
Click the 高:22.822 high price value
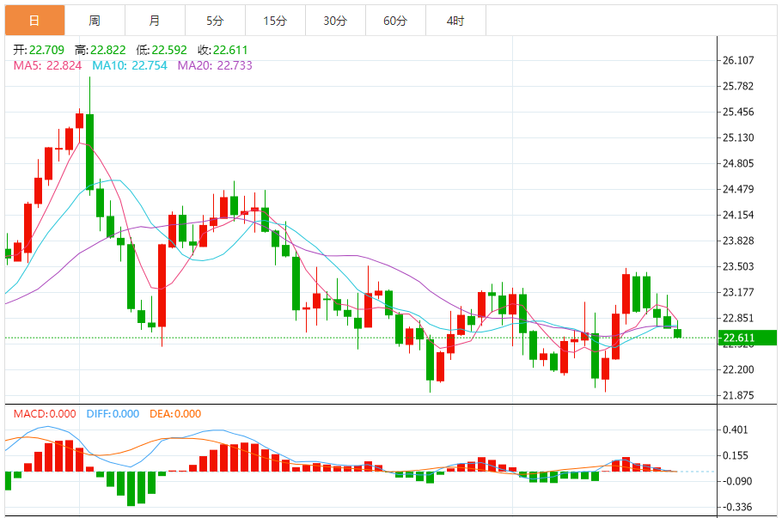[101, 50]
